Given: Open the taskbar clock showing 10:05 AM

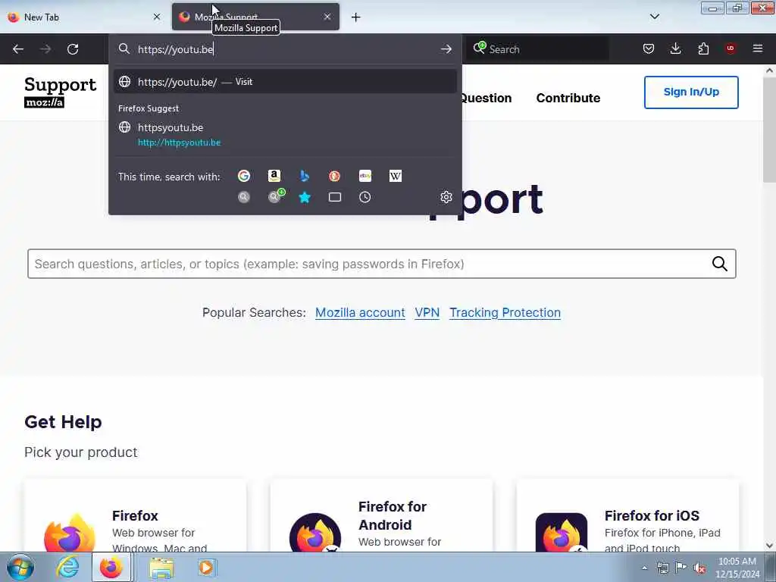Looking at the screenshot, I should tap(737, 568).
